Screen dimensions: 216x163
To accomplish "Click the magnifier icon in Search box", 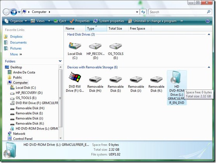I will 209,12.
